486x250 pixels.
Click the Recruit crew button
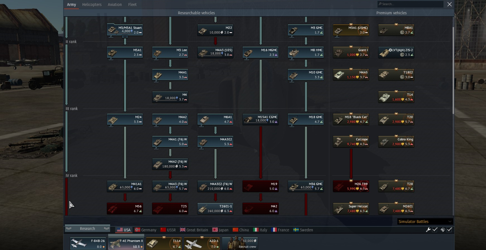[240, 244]
